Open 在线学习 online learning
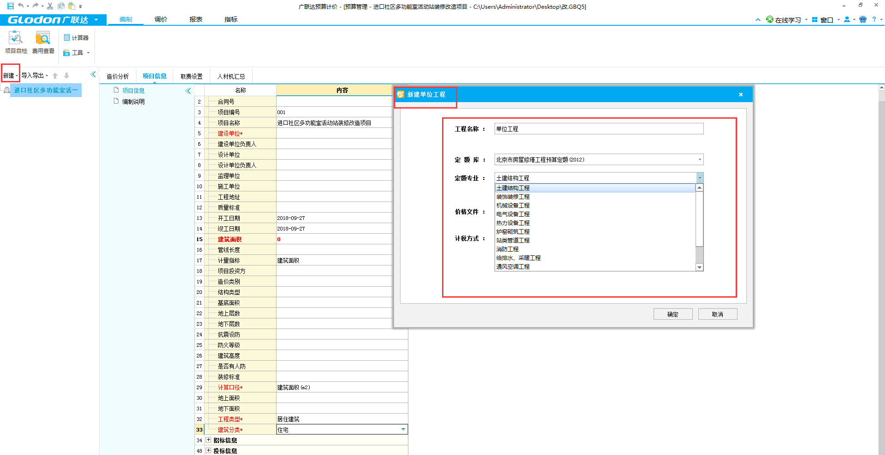The height and width of the screenshot is (455, 885). [x=786, y=20]
